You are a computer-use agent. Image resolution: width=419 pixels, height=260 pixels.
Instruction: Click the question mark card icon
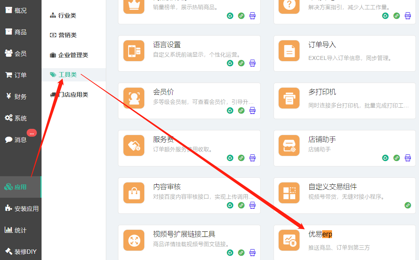click(x=289, y=5)
